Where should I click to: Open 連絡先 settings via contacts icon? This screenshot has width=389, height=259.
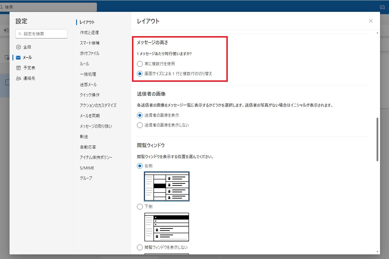[19, 78]
